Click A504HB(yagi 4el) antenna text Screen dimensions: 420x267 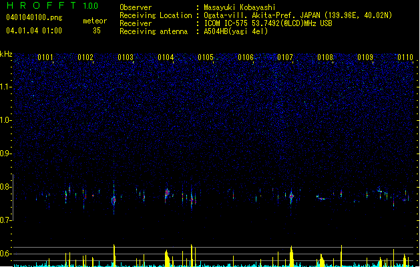click(236, 31)
